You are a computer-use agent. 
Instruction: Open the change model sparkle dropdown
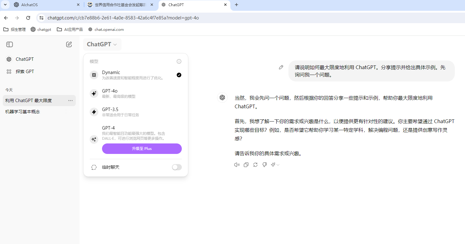275,165
